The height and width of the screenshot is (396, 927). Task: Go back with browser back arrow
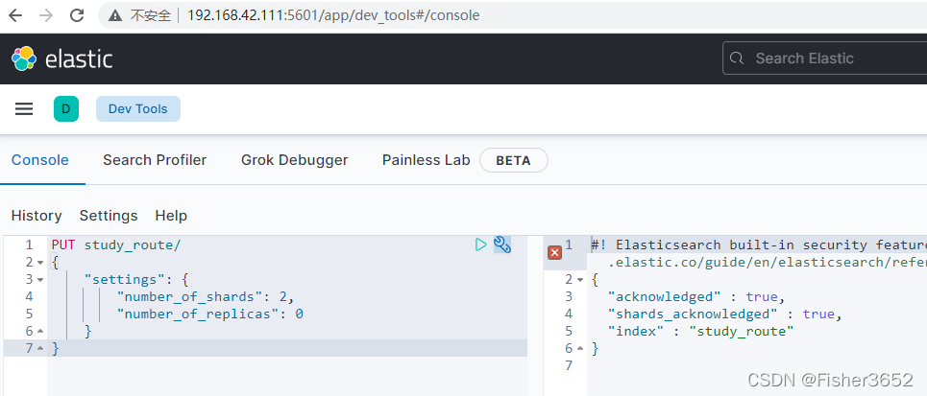[14, 15]
